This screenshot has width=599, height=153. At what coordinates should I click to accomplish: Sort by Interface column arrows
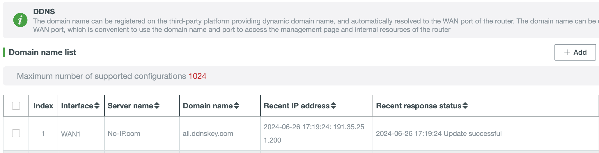coord(97,106)
